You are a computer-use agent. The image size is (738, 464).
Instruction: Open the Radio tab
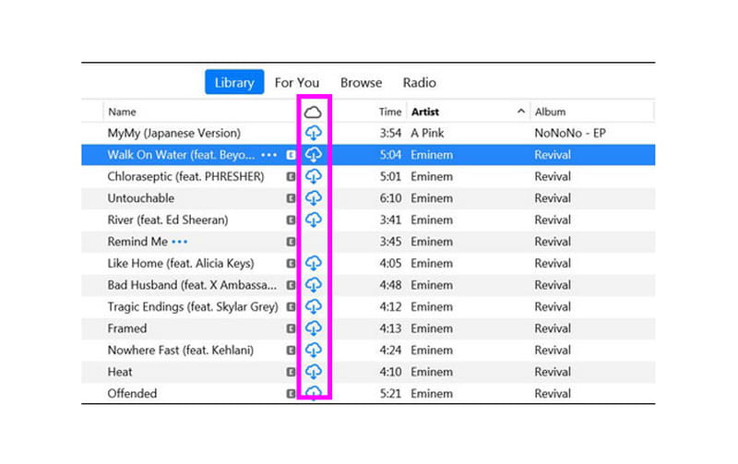click(420, 83)
